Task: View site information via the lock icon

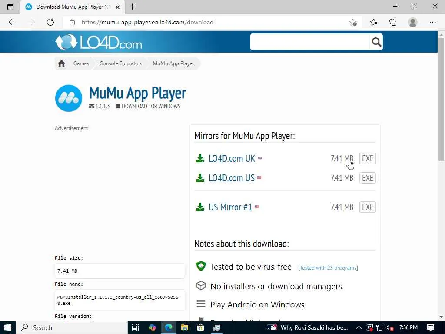Action: point(72,22)
